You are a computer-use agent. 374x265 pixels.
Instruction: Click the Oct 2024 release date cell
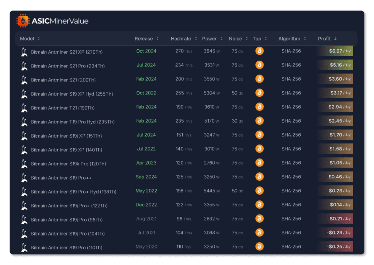pyautogui.click(x=146, y=51)
